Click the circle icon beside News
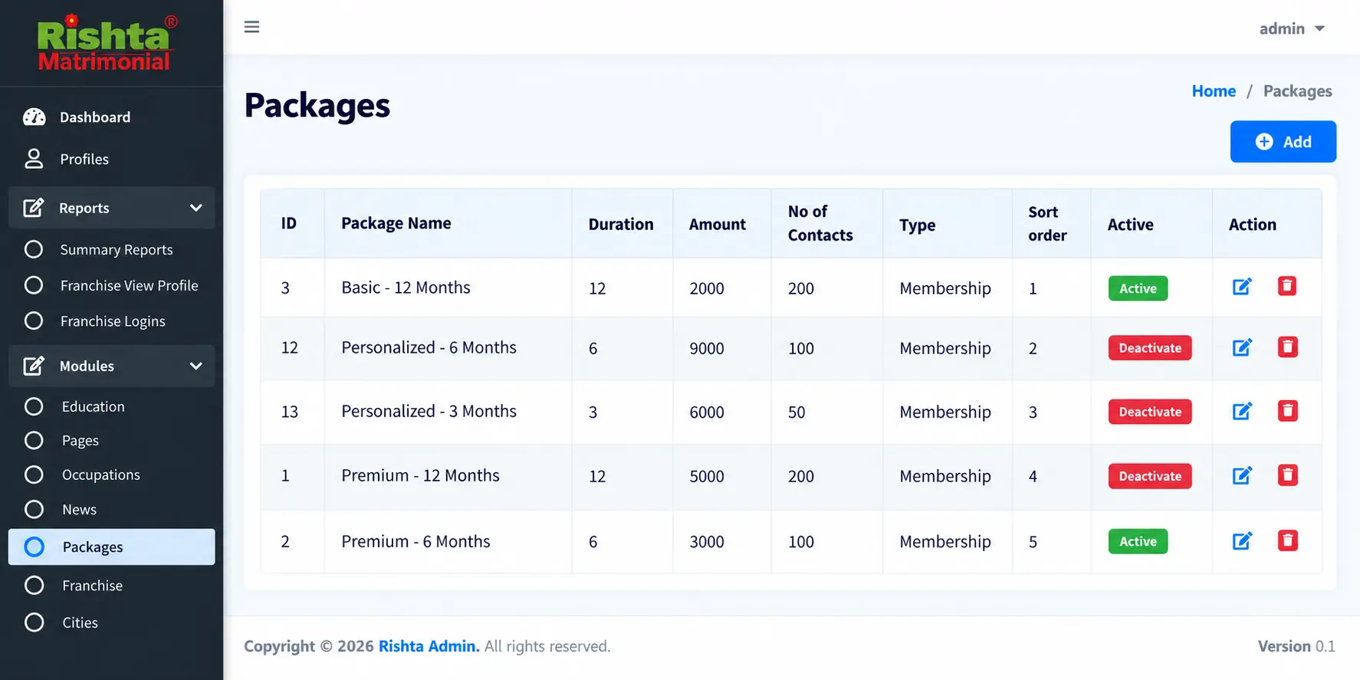 [x=34, y=509]
